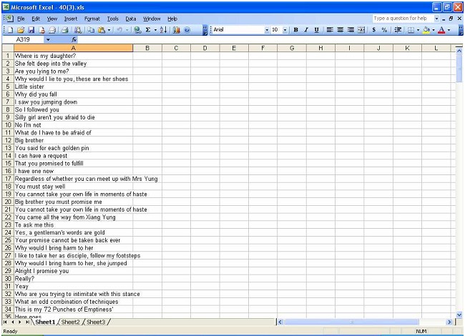Go to first sheet tab arrow
Image resolution: width=465 pixels, height=336 pixels.
tap(5, 322)
